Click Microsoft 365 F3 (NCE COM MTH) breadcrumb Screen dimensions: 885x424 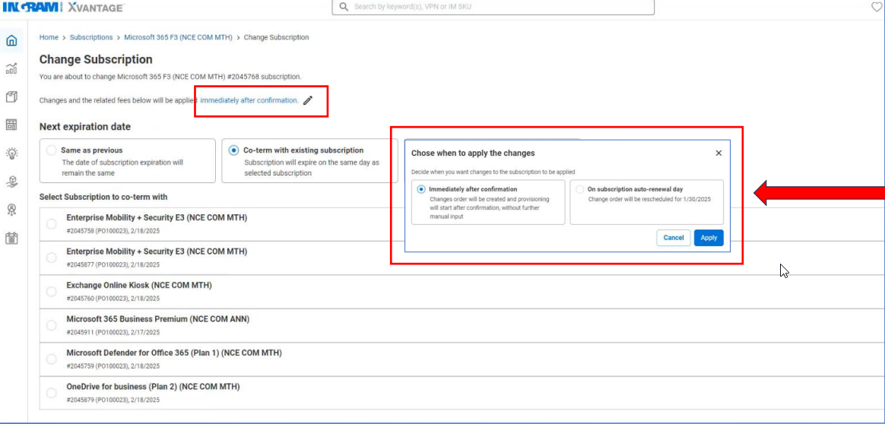(x=179, y=37)
